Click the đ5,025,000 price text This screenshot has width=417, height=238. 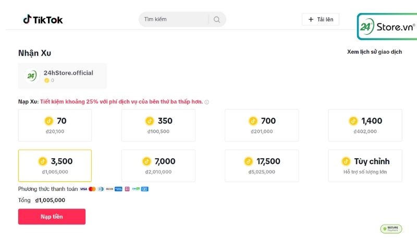[x=262, y=172]
